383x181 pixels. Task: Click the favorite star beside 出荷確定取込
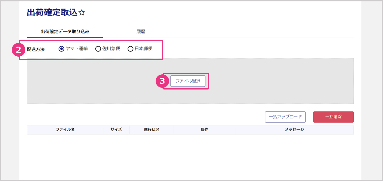click(x=82, y=13)
